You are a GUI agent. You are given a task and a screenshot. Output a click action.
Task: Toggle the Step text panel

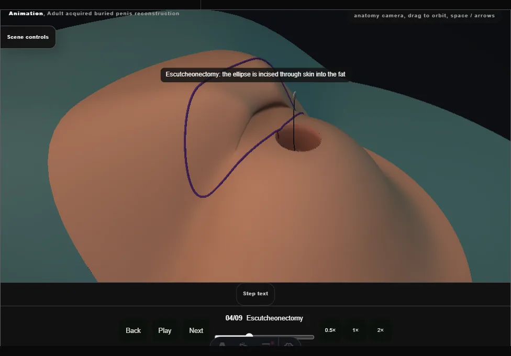pyautogui.click(x=256, y=294)
